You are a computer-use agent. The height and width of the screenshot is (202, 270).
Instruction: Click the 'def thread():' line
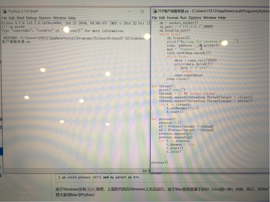[x=163, y=86]
